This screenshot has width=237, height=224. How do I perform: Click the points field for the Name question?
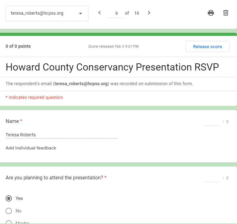point(212,122)
